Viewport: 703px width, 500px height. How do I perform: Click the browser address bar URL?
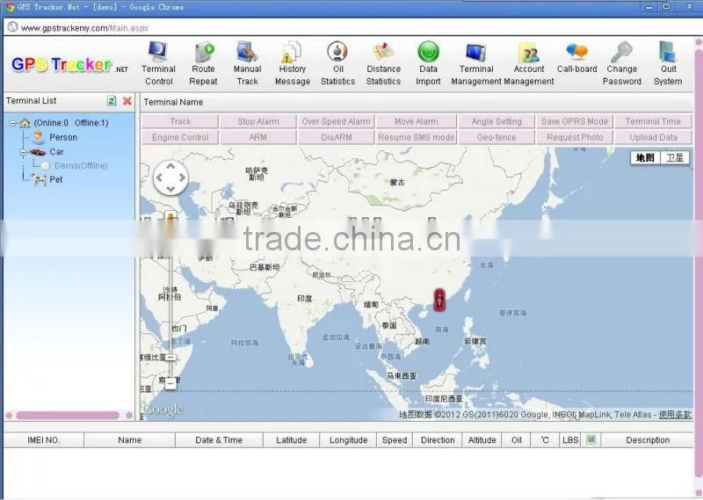(x=84, y=28)
